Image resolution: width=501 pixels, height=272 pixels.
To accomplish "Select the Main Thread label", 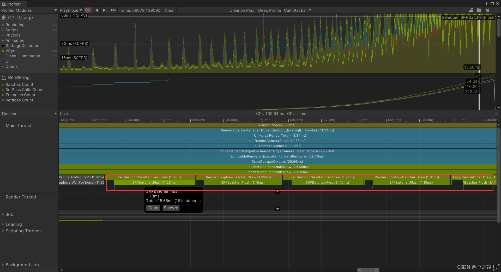I will pos(19,125).
